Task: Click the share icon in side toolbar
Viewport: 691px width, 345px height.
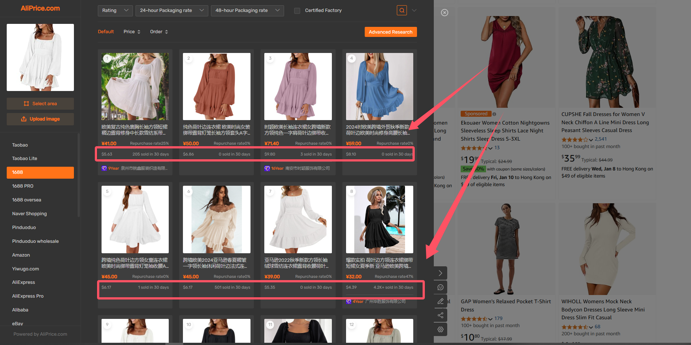Action: pos(441,315)
